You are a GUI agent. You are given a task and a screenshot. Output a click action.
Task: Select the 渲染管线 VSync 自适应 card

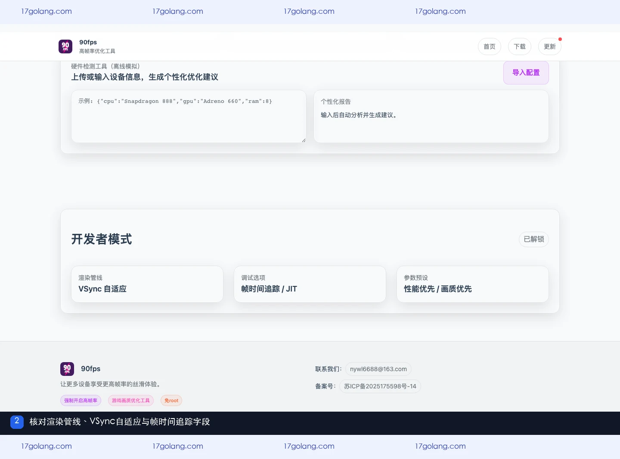pos(147,284)
